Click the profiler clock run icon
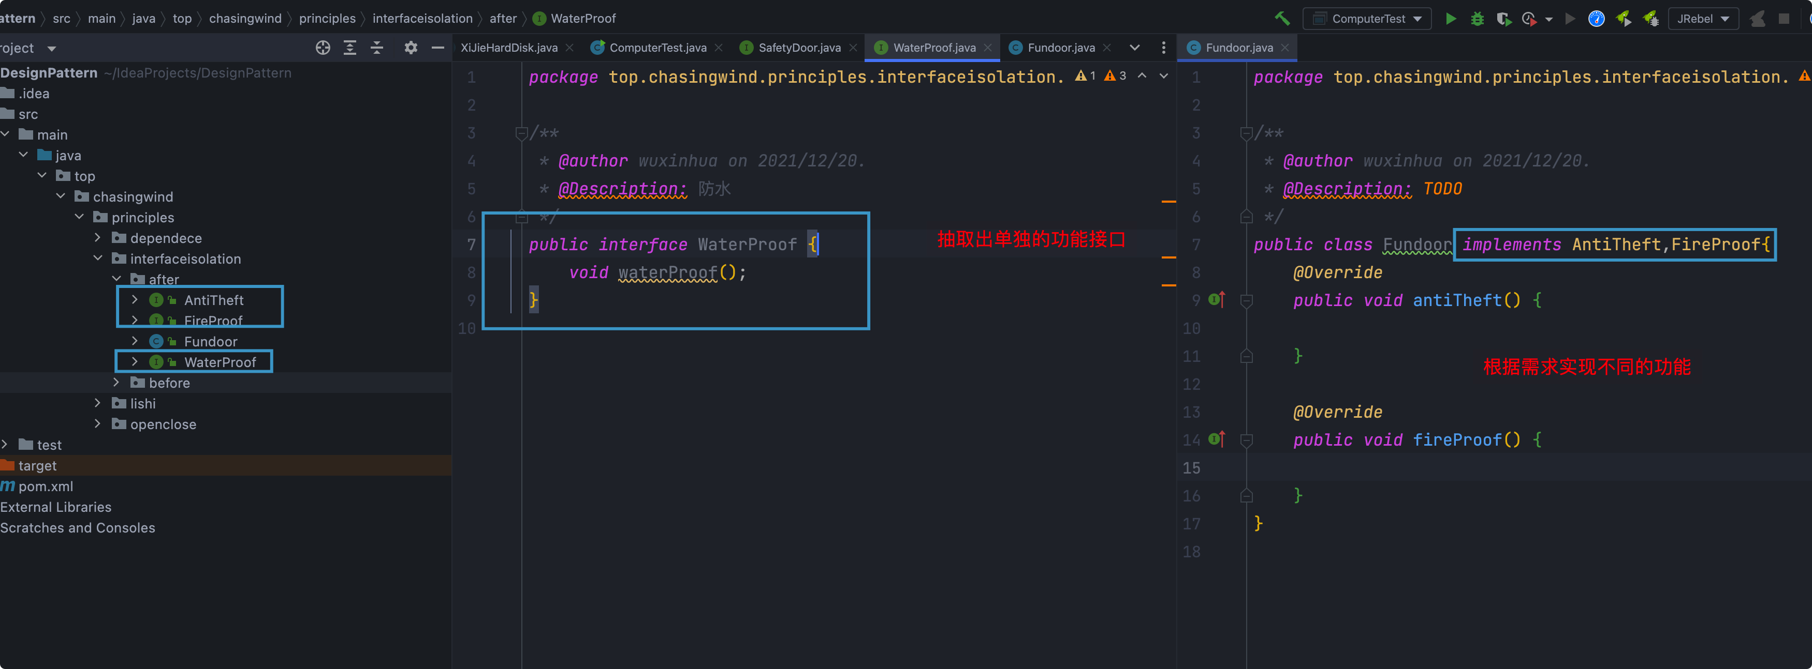Image resolution: width=1812 pixels, height=669 pixels. click(1529, 19)
